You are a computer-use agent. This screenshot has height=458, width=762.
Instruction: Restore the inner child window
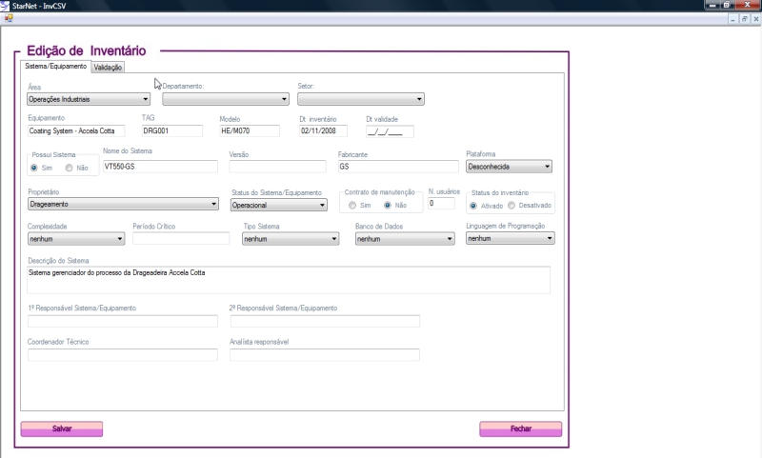point(744,17)
